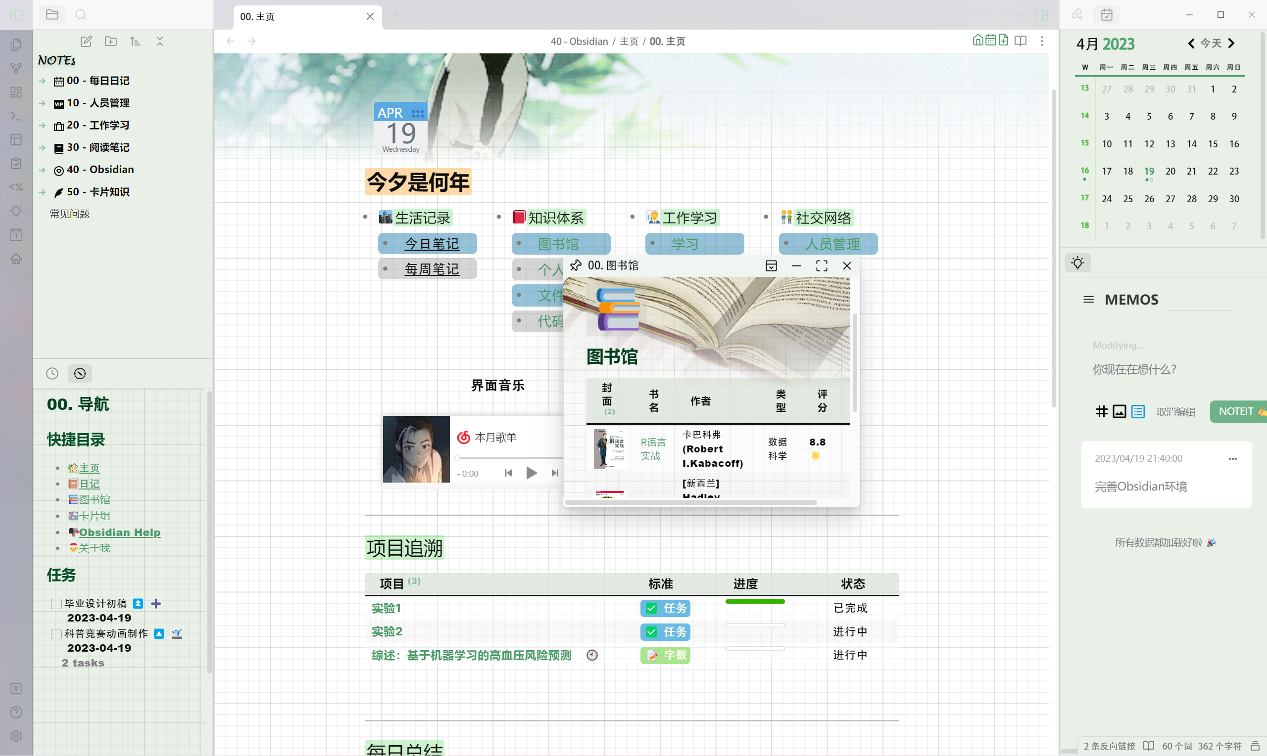Pin the 图书馆 popup window
The image size is (1267, 756).
[576, 266]
